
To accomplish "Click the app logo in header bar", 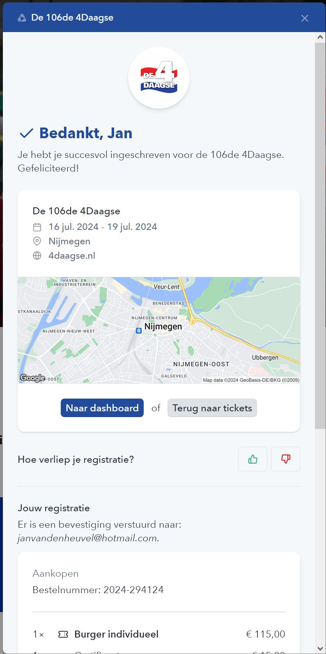I will click(x=22, y=18).
